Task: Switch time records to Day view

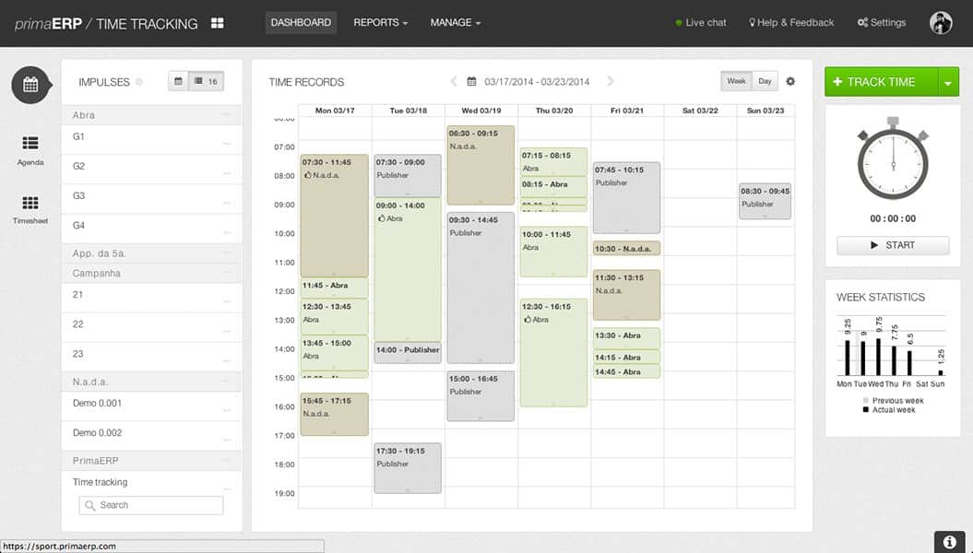Action: pyautogui.click(x=765, y=81)
